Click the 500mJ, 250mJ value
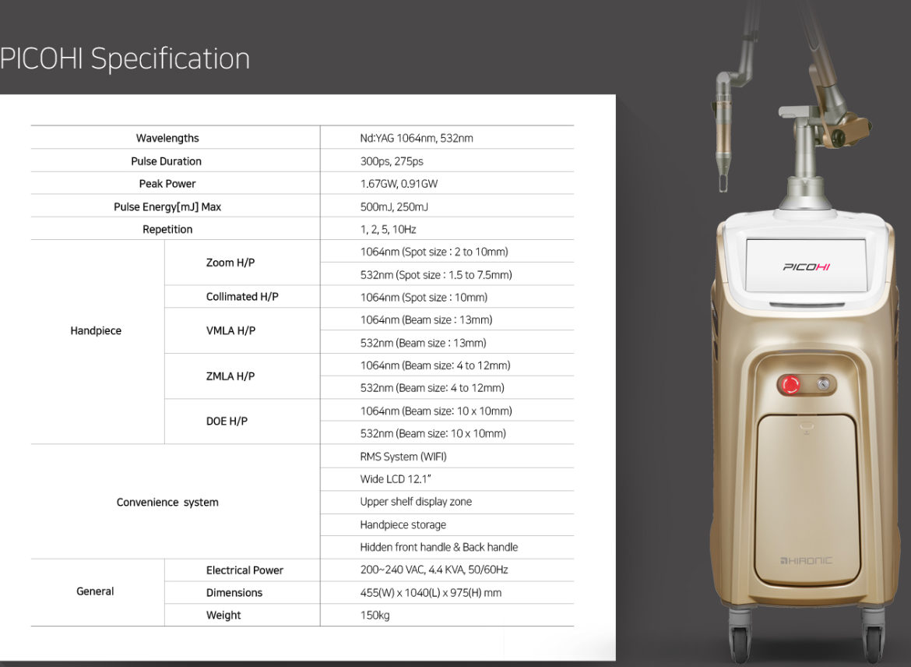The image size is (911, 667). pos(394,206)
